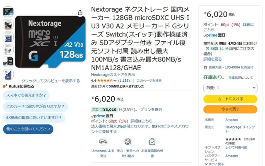The height and width of the screenshot is (166, 265).
Task: Click the share icon above product image
Action: (80, 13)
